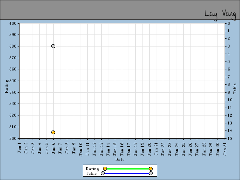This screenshot has width=240, height=180.
Task: Click the Rating legend label
Action: coord(92,169)
